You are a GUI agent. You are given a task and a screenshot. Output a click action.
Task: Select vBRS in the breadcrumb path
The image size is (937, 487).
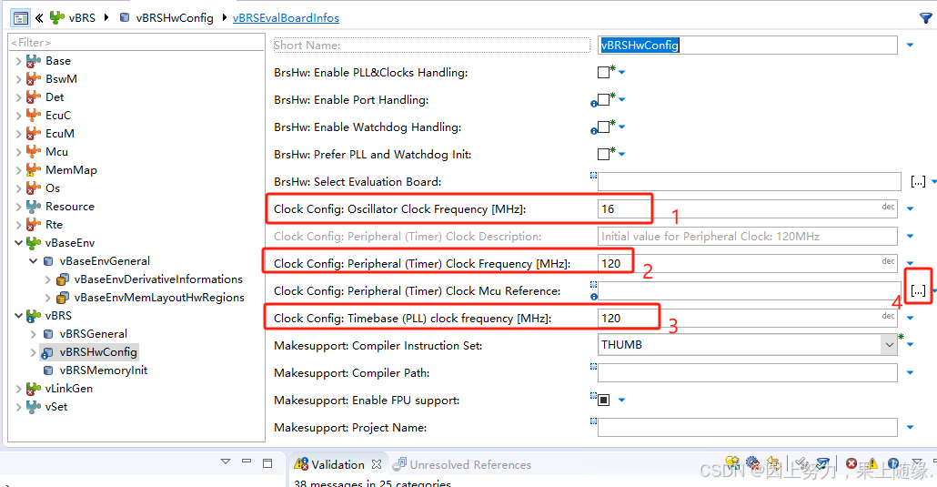tap(82, 18)
